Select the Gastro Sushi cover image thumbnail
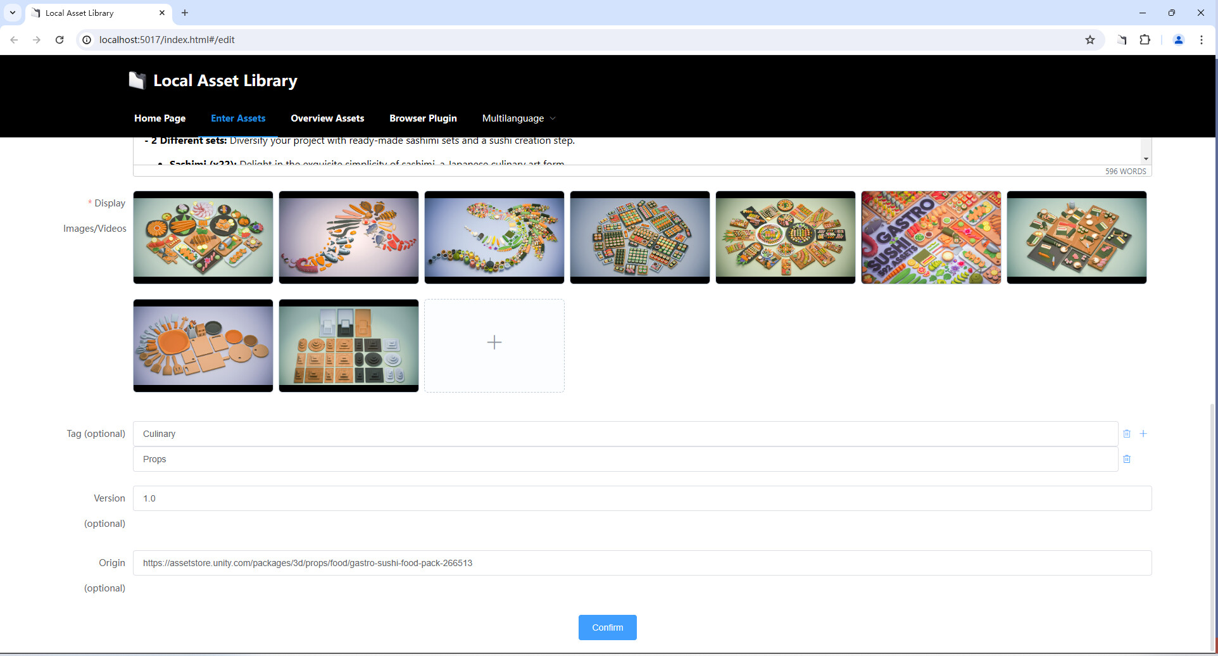This screenshot has width=1218, height=656. [x=931, y=237]
